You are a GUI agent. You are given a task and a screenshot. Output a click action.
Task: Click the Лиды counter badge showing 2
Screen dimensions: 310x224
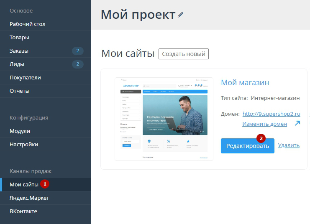click(77, 64)
